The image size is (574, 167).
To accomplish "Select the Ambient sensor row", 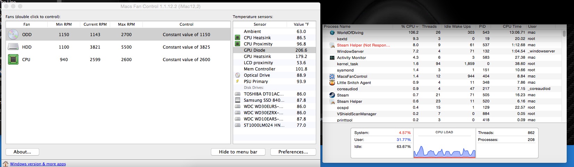I will [x=274, y=31].
